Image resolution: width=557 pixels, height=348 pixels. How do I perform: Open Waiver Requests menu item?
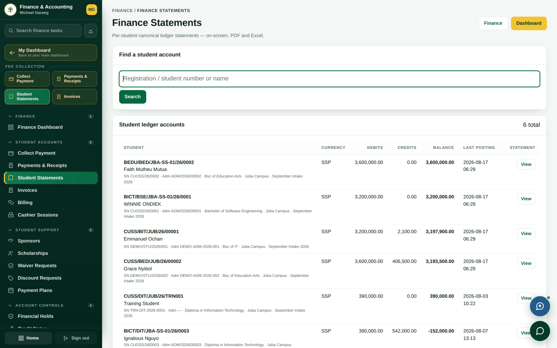[51, 266]
